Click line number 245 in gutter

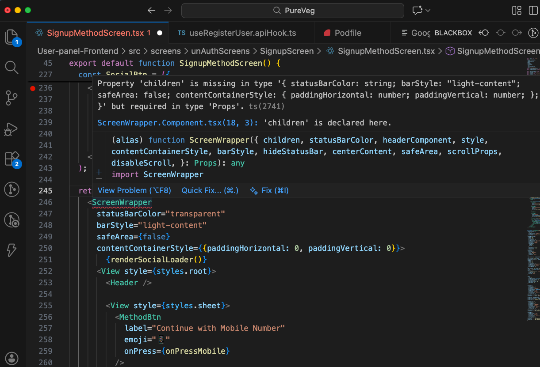pos(45,191)
